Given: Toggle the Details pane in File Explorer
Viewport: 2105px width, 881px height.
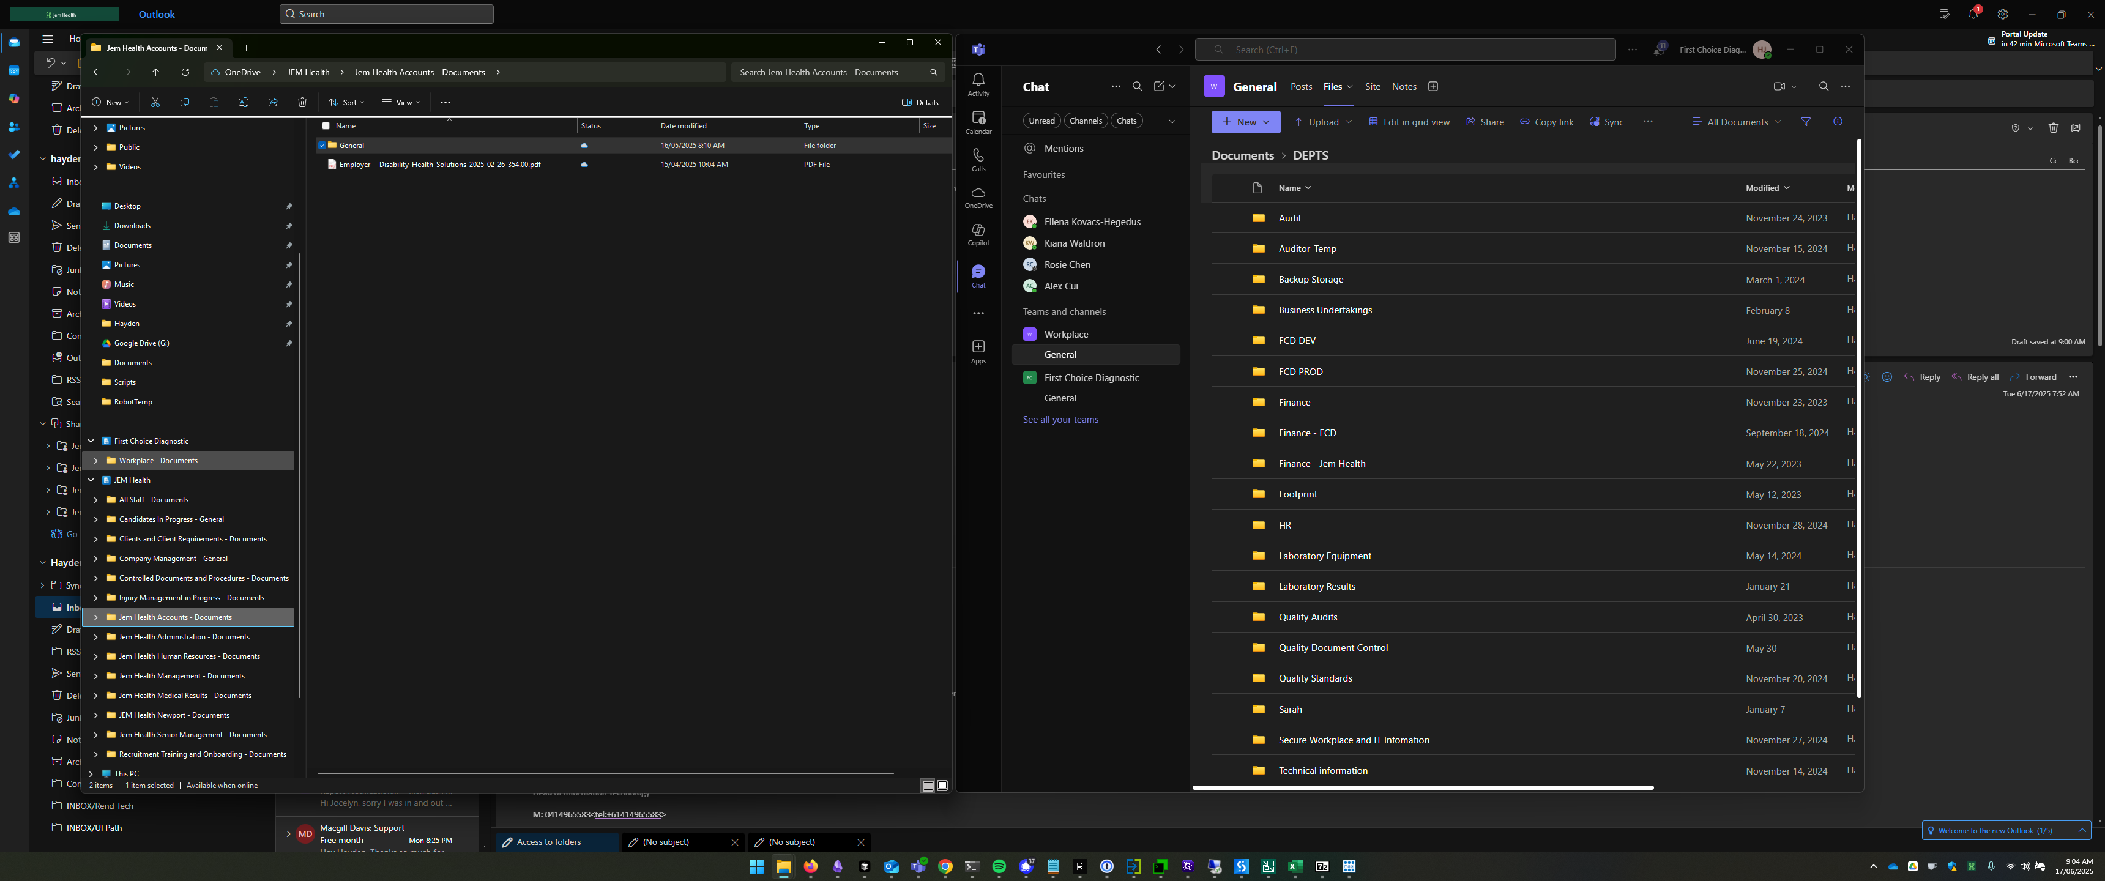Looking at the screenshot, I should [920, 102].
